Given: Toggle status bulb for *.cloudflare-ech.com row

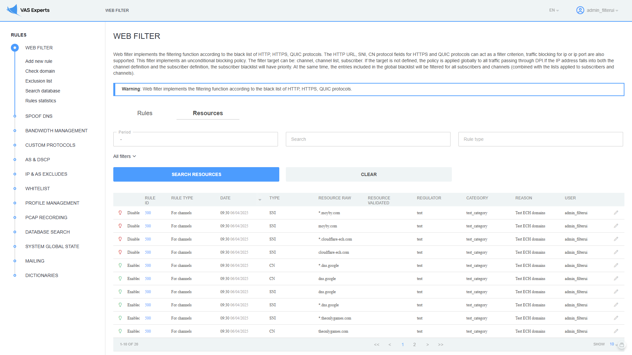Looking at the screenshot, I should [120, 239].
